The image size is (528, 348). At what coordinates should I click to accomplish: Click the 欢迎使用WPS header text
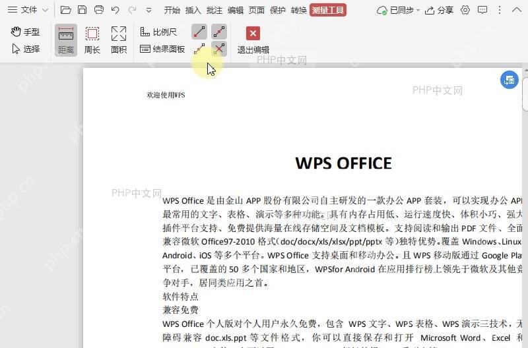tap(166, 95)
